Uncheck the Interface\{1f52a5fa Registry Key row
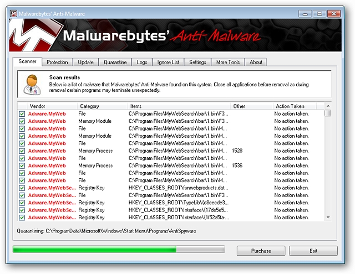The width and height of the screenshot is (355, 274). 22,218
